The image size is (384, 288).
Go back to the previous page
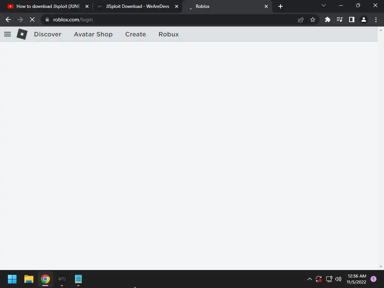click(x=8, y=19)
